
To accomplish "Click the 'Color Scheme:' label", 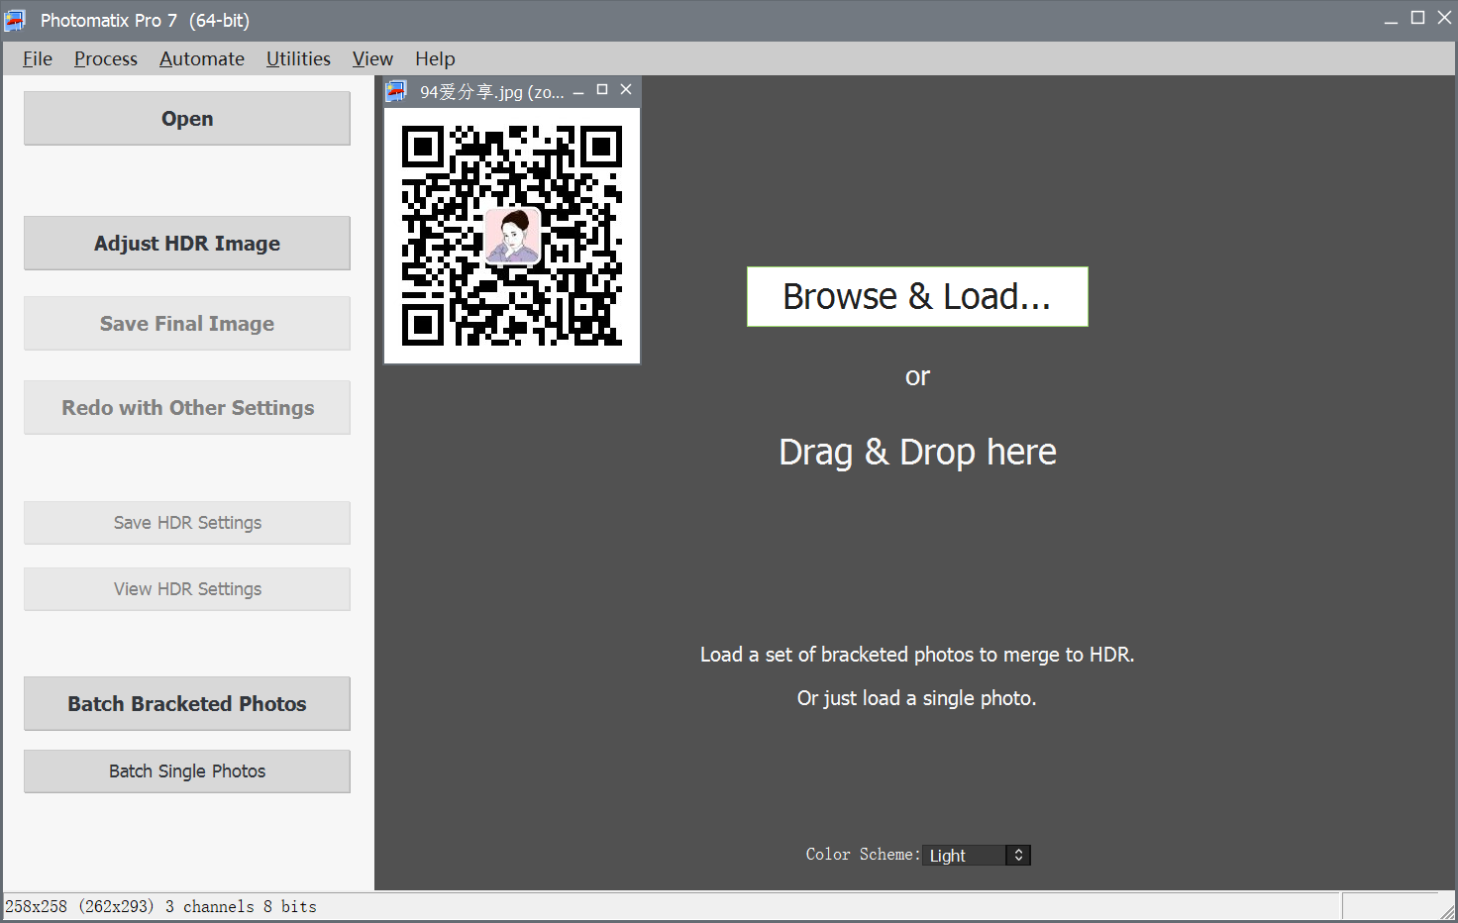I will pos(863,855).
